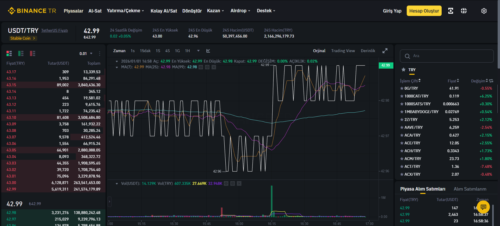The width and height of the screenshot is (500, 226).
Task: Open the settings gear icon
Action: click(x=484, y=11)
